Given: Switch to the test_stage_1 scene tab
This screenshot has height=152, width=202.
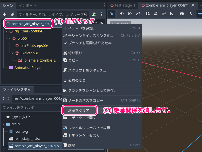Looking at the screenshot, I should [x=123, y=5].
